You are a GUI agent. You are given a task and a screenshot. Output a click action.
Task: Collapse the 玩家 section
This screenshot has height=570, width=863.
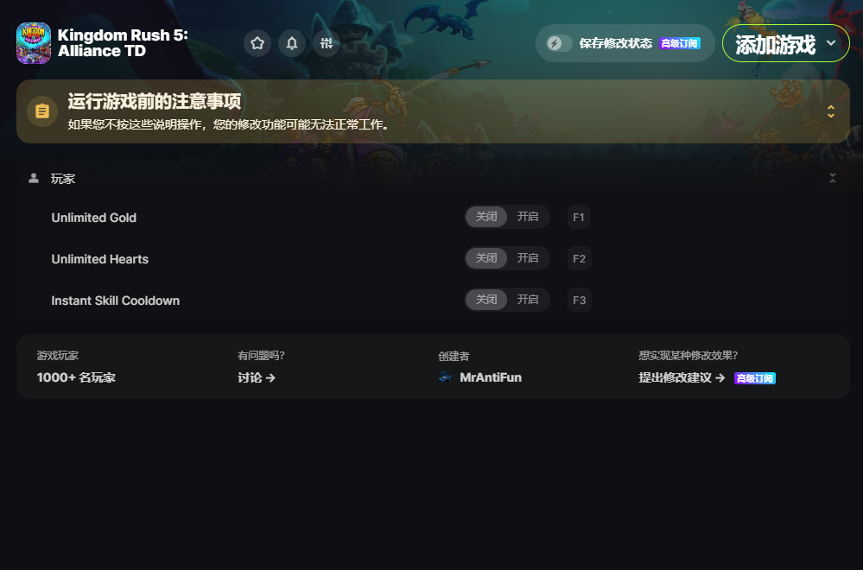tap(832, 178)
